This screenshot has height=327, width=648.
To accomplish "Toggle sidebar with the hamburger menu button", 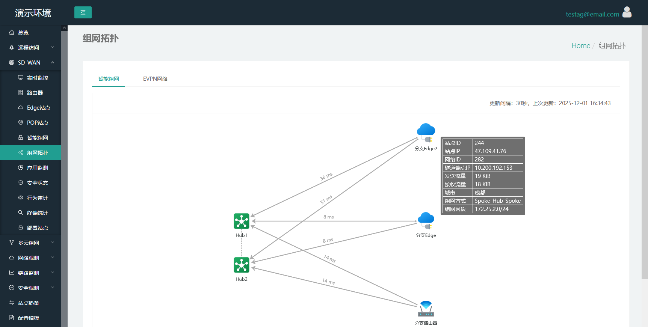I will tap(83, 12).
